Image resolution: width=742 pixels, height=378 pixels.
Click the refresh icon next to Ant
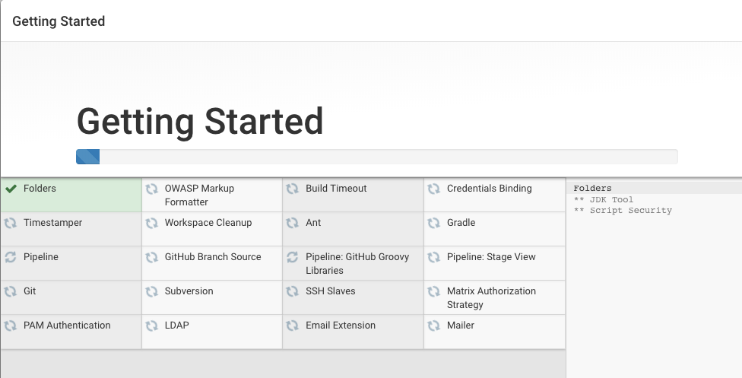(293, 223)
